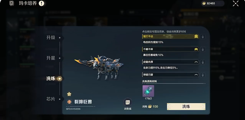
Task: Close the 玛卡培养 screen with X
Action: (x=236, y=3)
